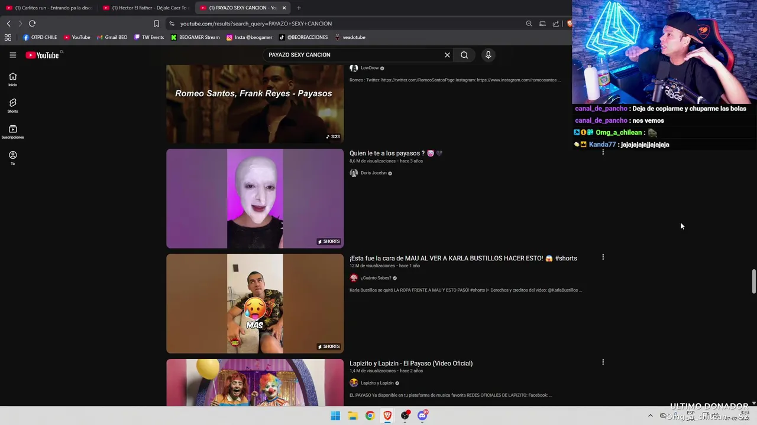Open the BEOGAMER Stream bookmark
757x425 pixels.
(x=195, y=37)
